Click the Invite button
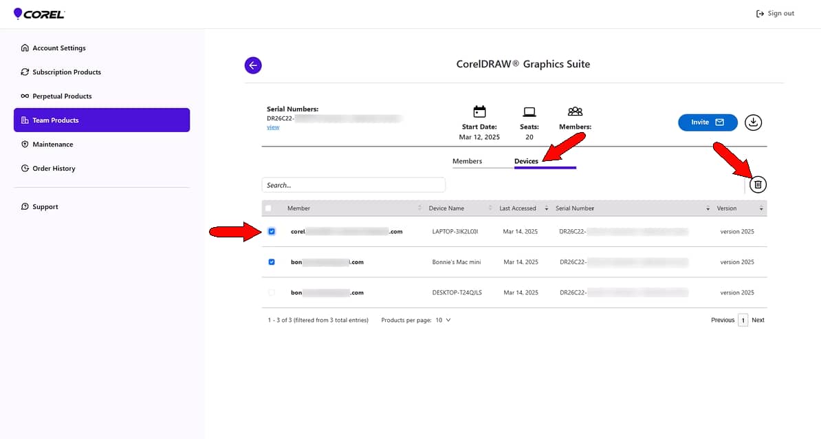 tap(708, 122)
